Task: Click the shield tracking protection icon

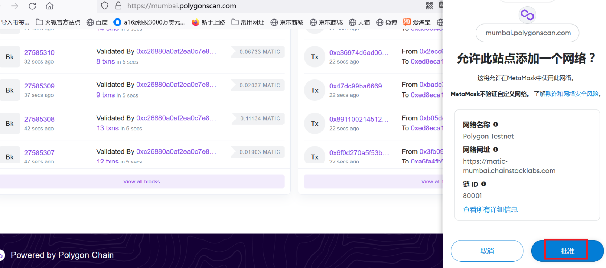Action: point(105,6)
